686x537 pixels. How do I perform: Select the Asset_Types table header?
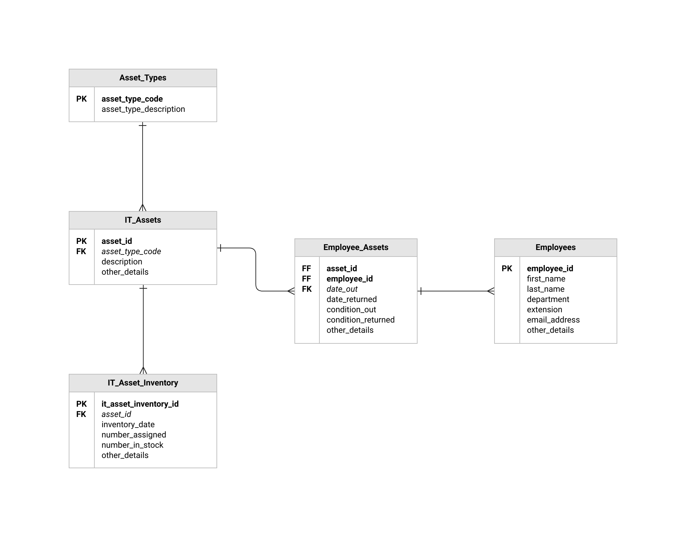[143, 78]
